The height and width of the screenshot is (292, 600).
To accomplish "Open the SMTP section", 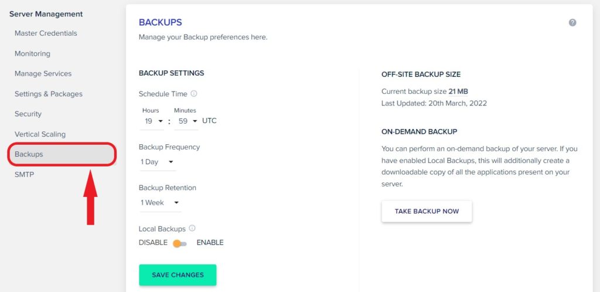I will point(24,175).
